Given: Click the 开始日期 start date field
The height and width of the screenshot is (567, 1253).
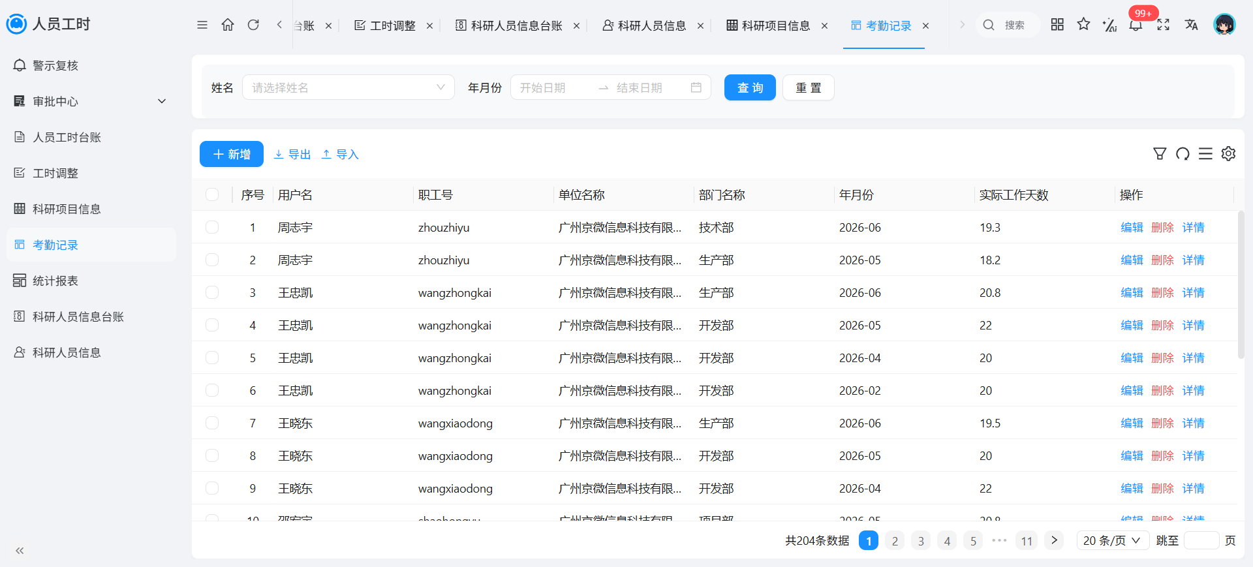Looking at the screenshot, I should coord(555,87).
